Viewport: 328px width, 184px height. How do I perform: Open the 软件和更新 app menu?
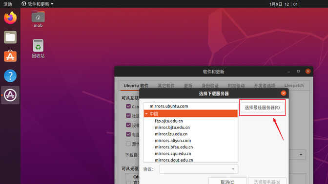38,4
